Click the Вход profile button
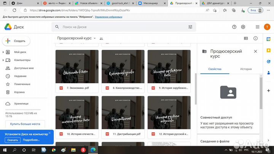This screenshot has height=154, width=274. (x=255, y=10)
